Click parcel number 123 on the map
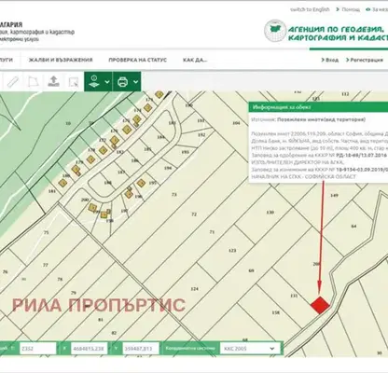This screenshot has width=388, height=373. point(232,250)
